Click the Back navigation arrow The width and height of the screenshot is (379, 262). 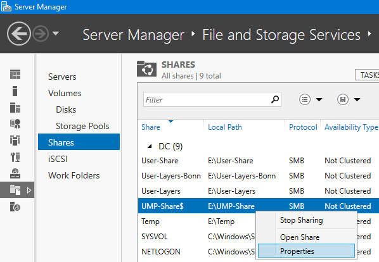tap(19, 34)
